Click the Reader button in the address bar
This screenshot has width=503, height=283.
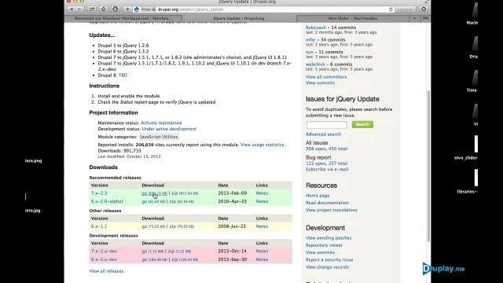pos(405,9)
